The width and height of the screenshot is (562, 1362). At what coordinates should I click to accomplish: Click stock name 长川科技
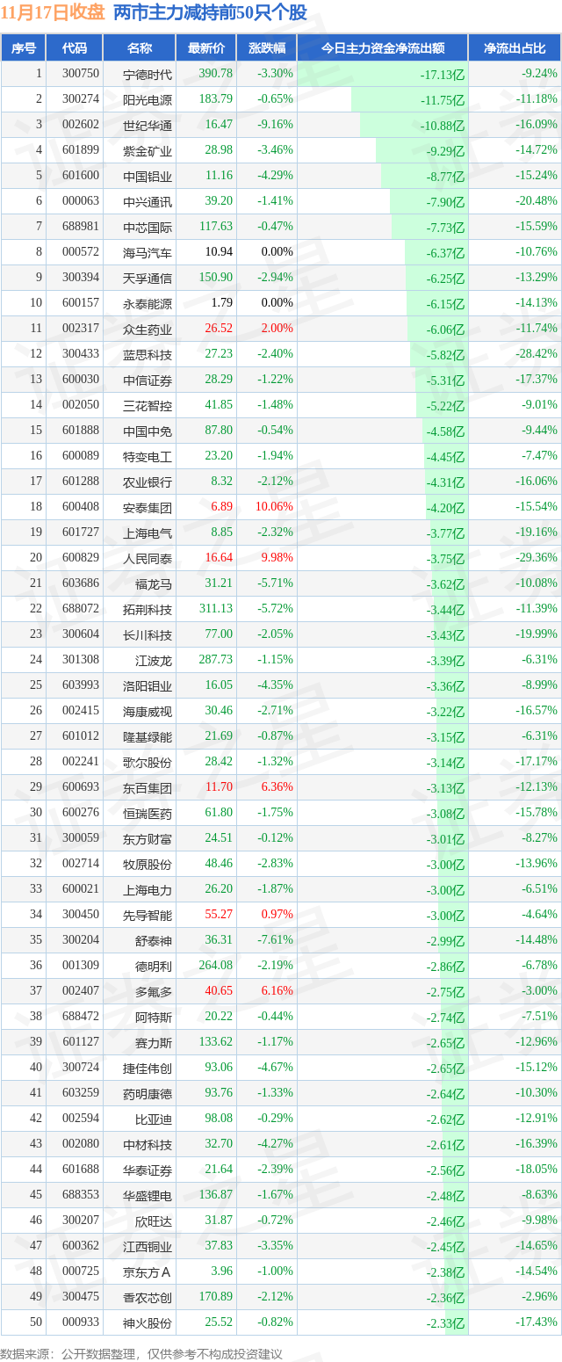click(x=148, y=634)
